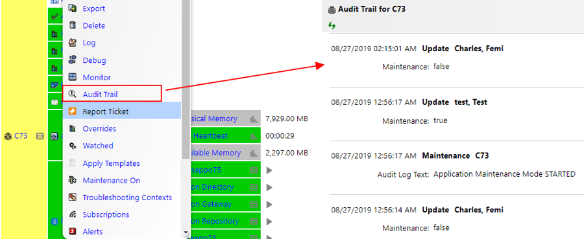Click the orange Report Ticket icon
The image size is (584, 239).
coord(73,111)
